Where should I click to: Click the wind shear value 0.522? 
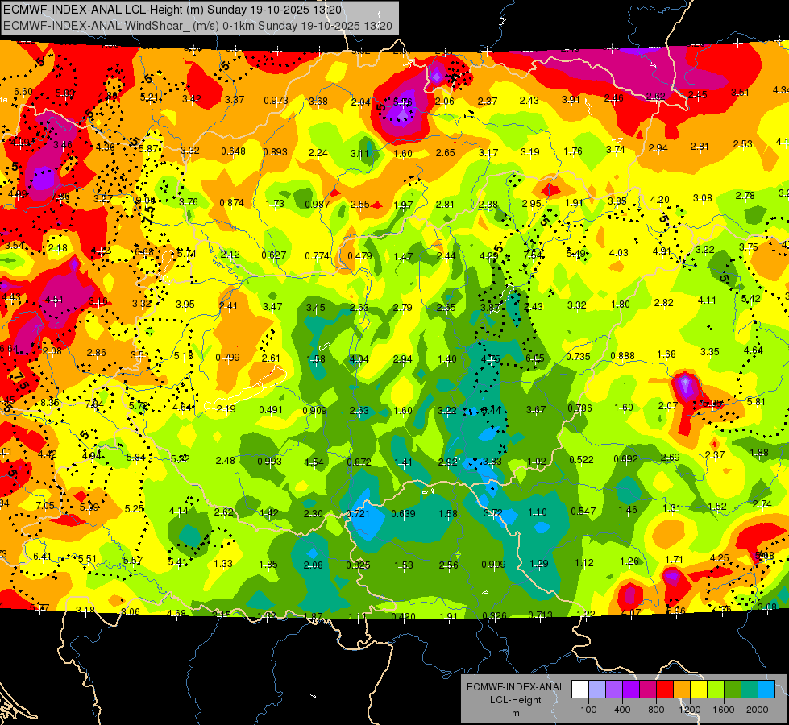click(x=581, y=460)
